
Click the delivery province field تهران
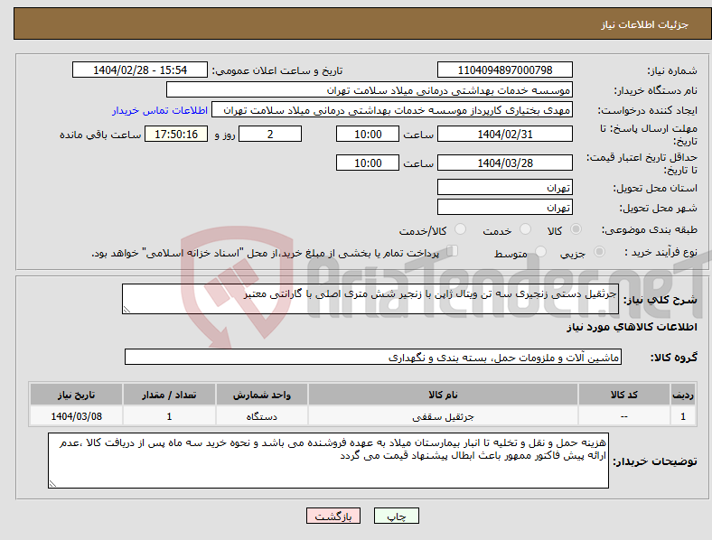(504, 187)
